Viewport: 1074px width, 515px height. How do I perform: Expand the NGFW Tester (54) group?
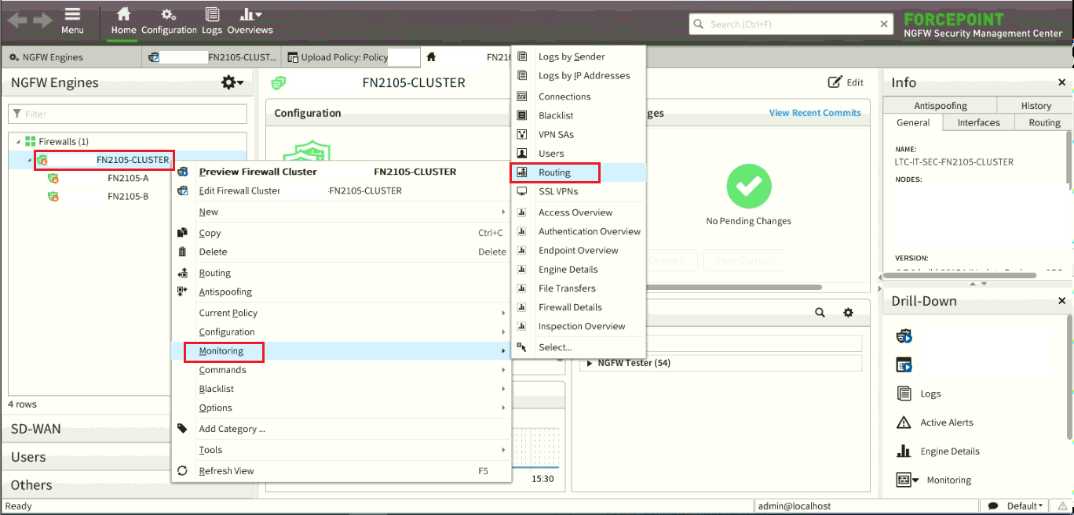[590, 364]
